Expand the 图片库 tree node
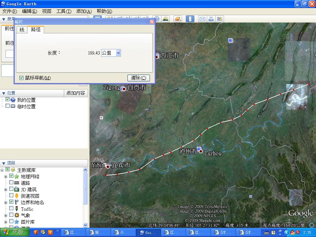Viewport: 316px width, 237px height. 6,222
